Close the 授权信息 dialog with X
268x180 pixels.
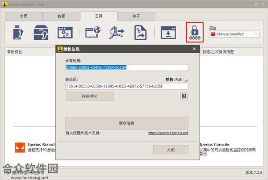tap(194, 49)
